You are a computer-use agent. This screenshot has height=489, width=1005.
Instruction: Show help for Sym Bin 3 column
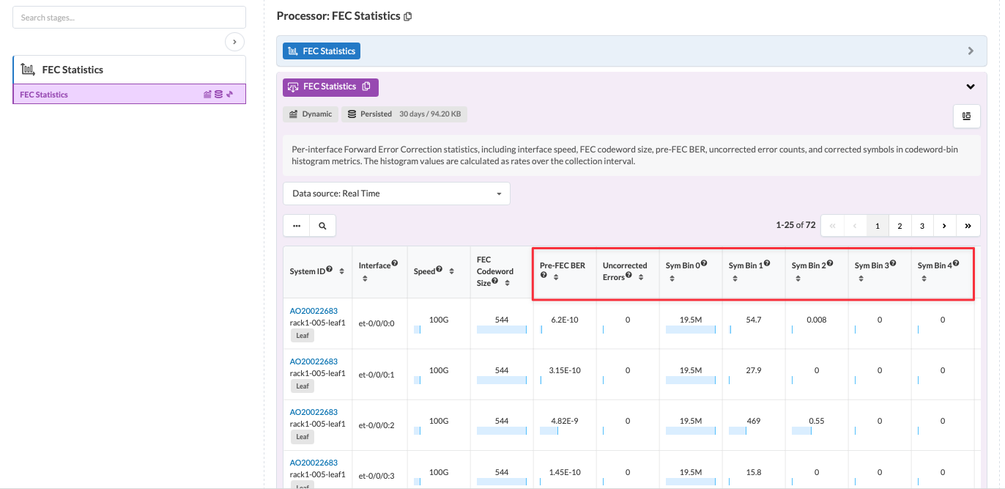893,264
